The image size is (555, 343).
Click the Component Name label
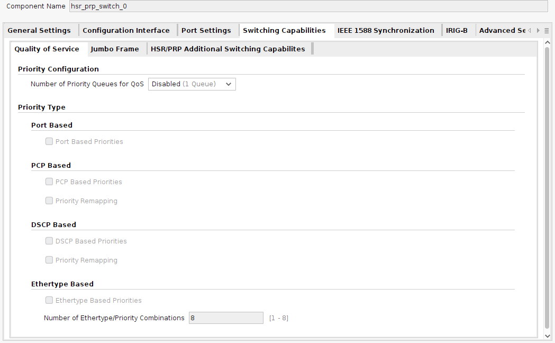click(x=36, y=6)
